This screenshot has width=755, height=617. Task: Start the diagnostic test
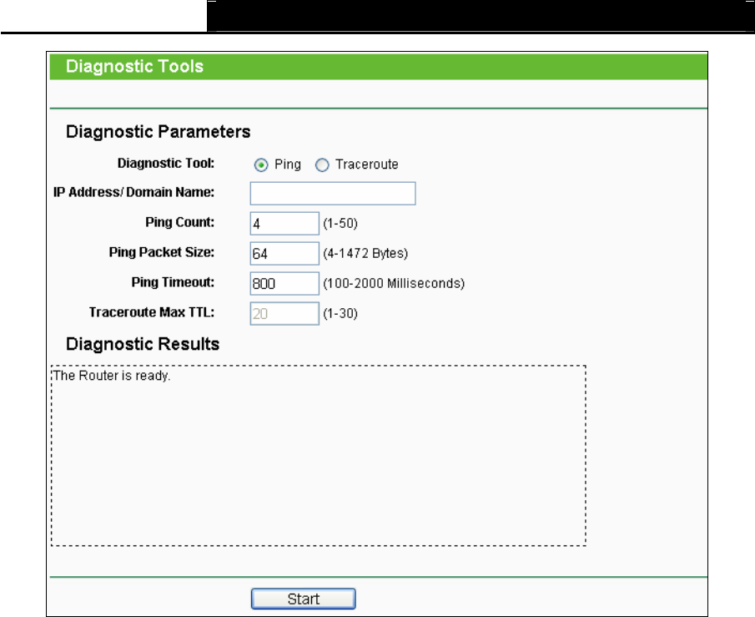tap(304, 599)
